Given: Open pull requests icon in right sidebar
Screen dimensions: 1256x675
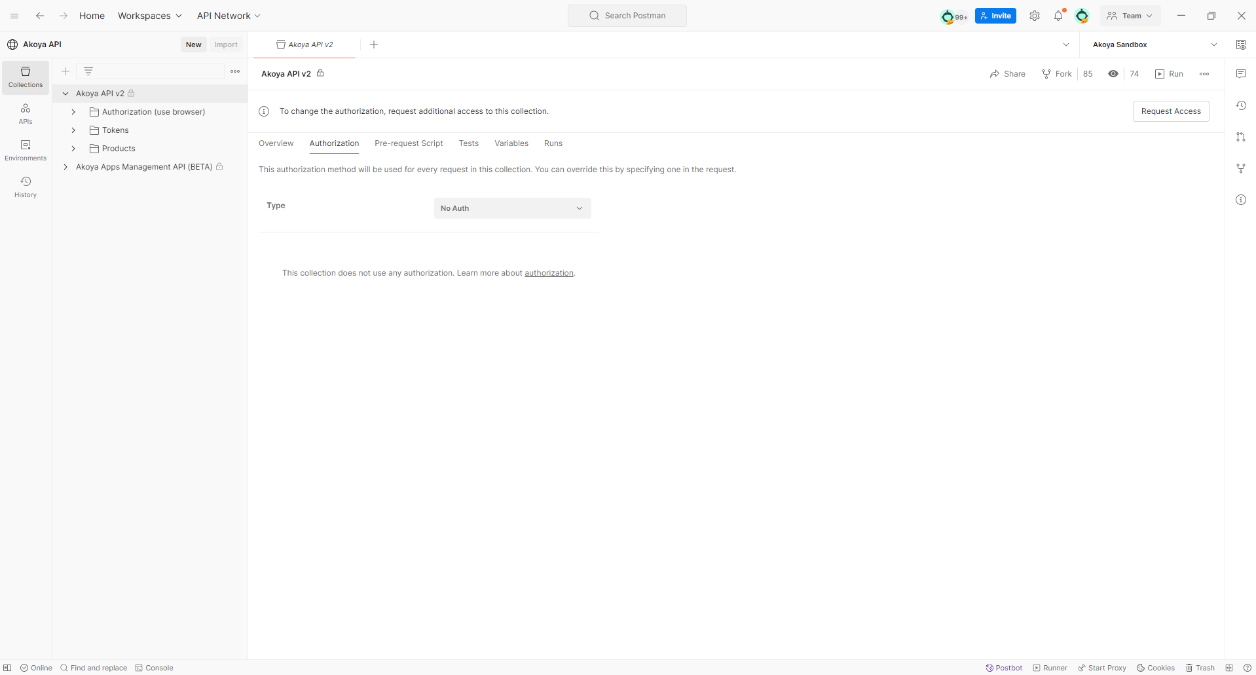Looking at the screenshot, I should (1241, 137).
